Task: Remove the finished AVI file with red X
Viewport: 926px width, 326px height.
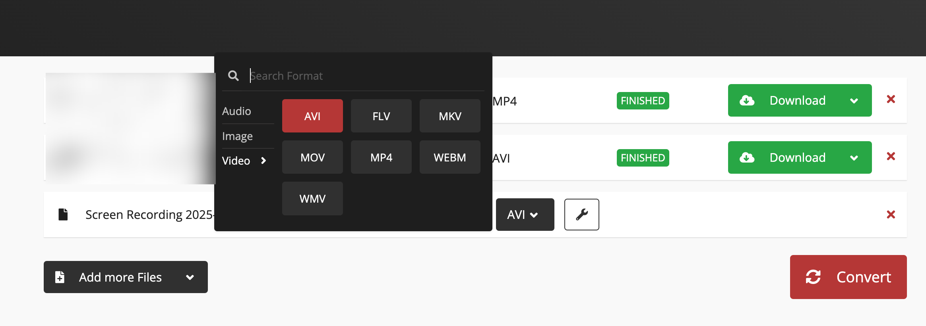Action: (891, 156)
